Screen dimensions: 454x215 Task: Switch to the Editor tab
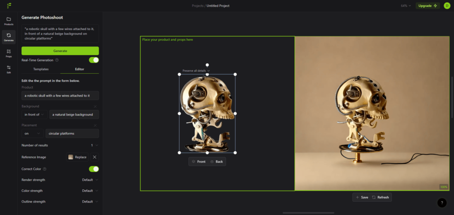click(x=80, y=69)
